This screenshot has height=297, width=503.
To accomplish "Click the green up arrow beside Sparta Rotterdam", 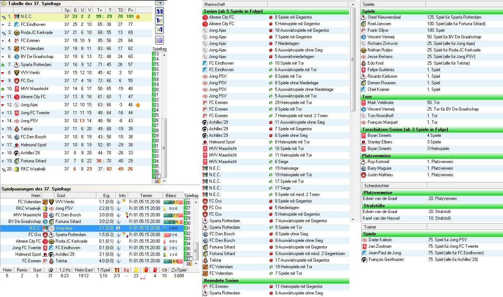I will coord(3,65).
